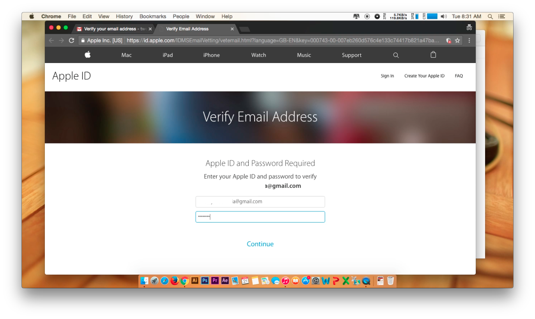The image size is (535, 319).
Task: Reload the page in Chrome
Action: [71, 40]
